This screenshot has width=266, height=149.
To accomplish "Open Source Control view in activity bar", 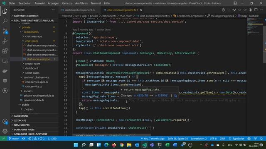I will tap(5, 31).
